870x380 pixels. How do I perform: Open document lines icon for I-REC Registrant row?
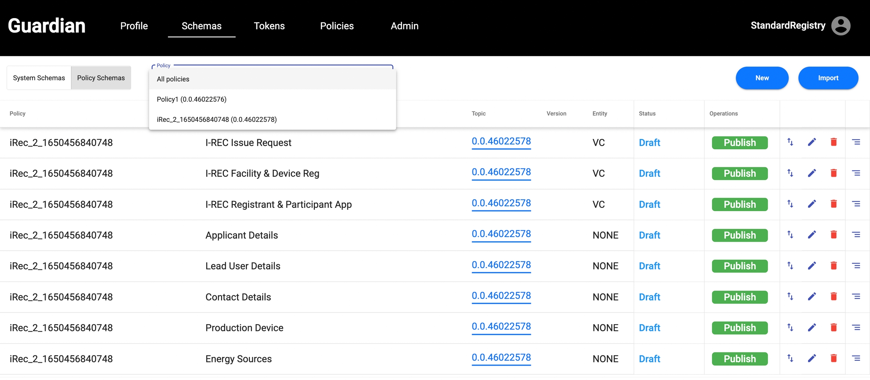click(856, 204)
